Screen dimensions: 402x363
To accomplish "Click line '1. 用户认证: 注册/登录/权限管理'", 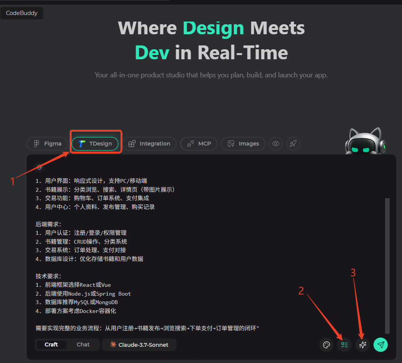I will pyautogui.click(x=81, y=233).
